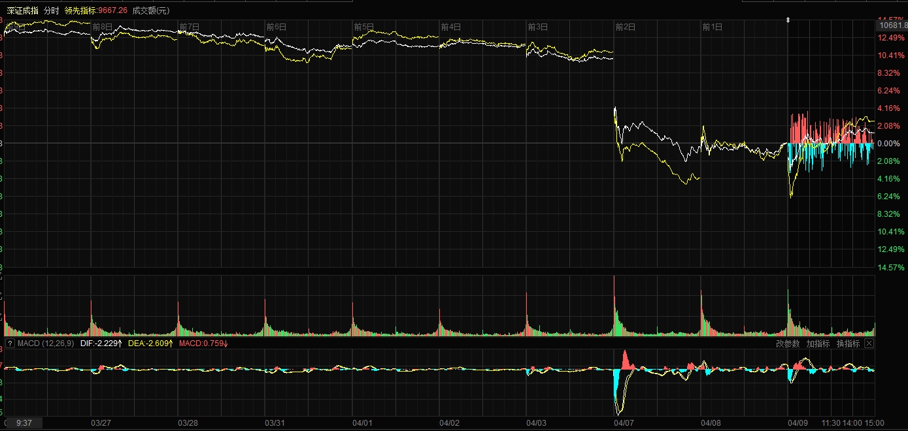Viewport: 908px width, 431px height.
Task: Click 换指标 to switch indicator
Action: [848, 343]
